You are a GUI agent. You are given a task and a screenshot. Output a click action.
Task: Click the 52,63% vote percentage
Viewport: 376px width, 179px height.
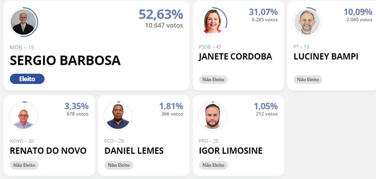161,14
